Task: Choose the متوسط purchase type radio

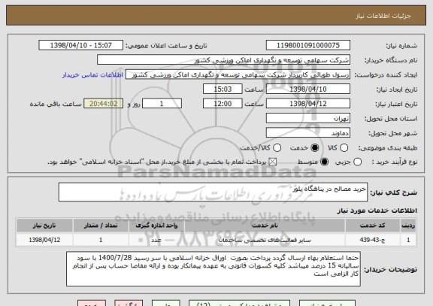Action: click(x=324, y=162)
